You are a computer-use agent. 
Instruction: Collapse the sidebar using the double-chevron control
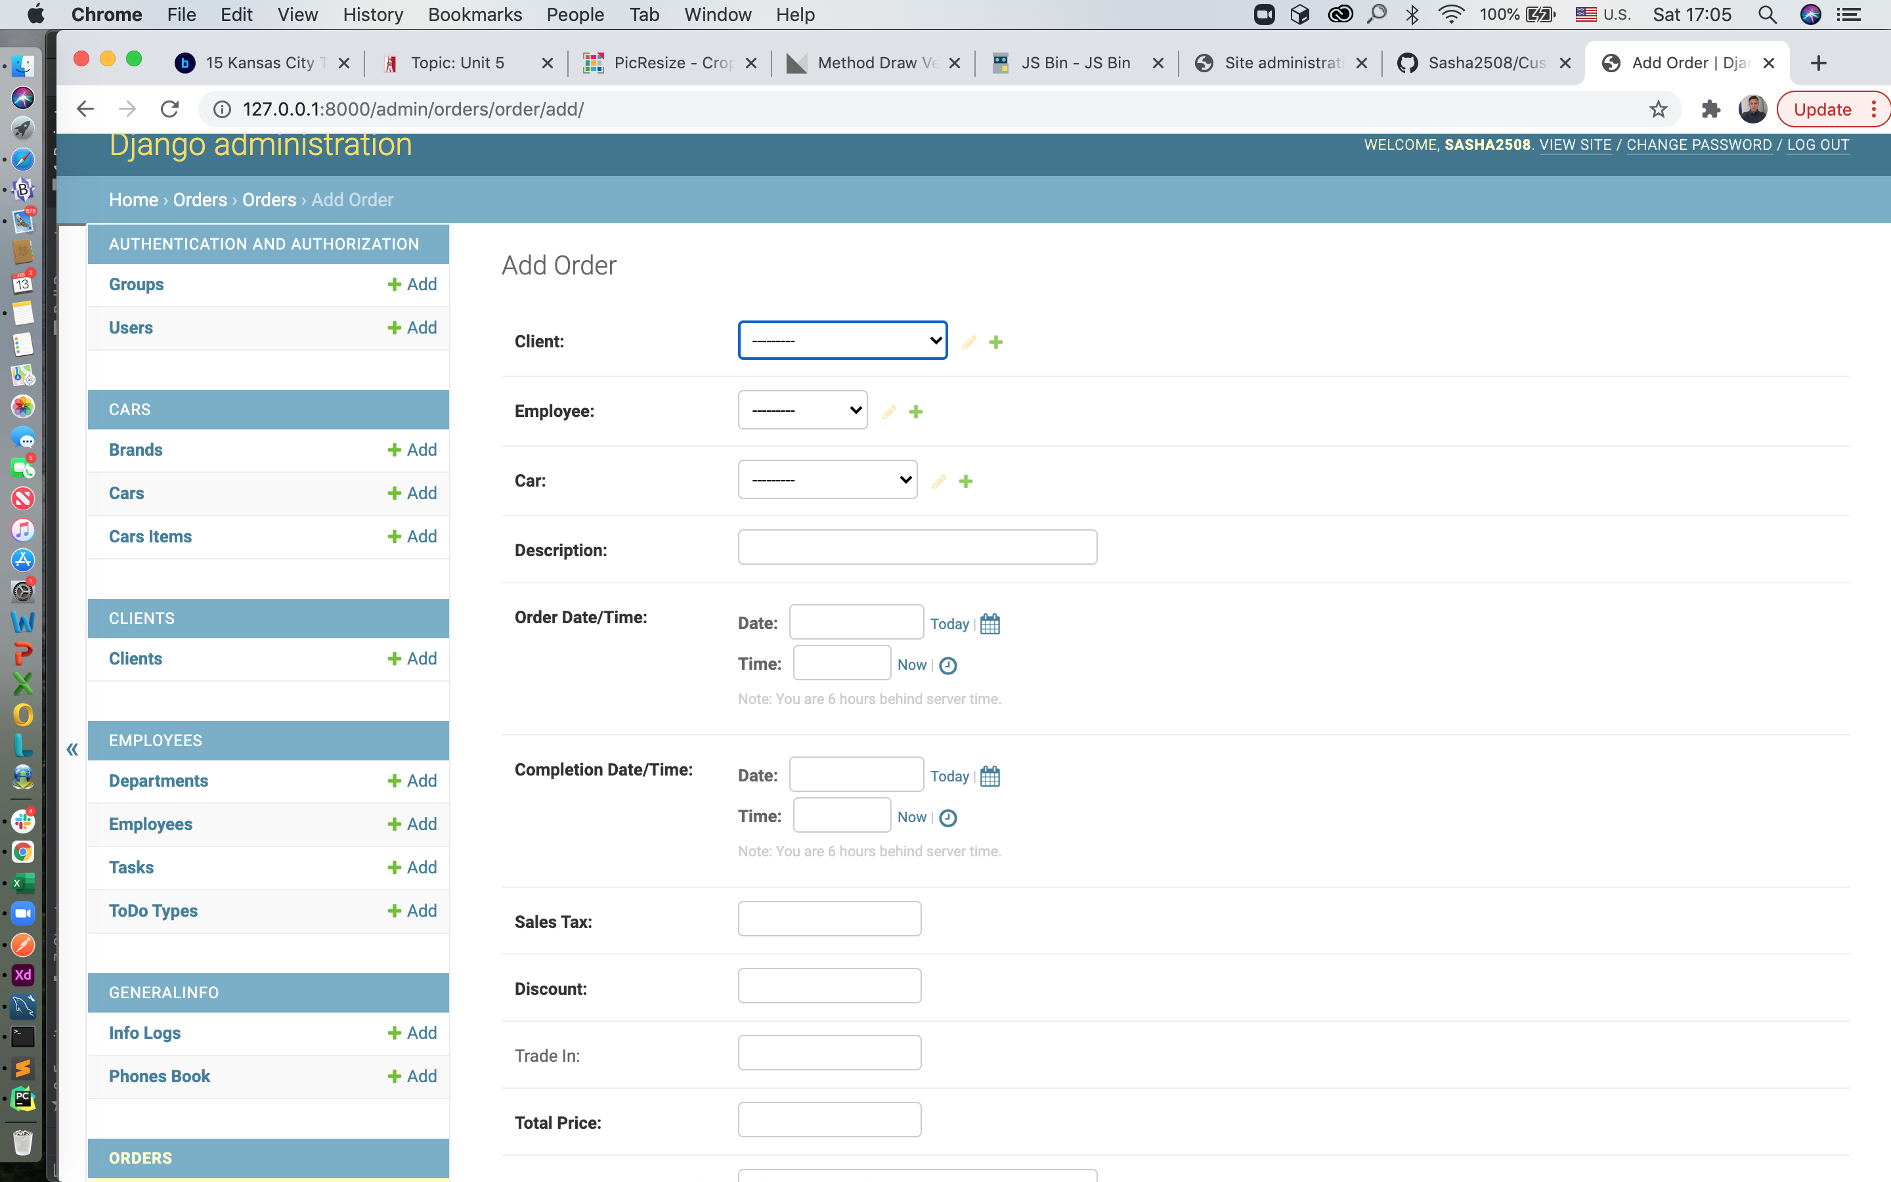click(x=72, y=749)
